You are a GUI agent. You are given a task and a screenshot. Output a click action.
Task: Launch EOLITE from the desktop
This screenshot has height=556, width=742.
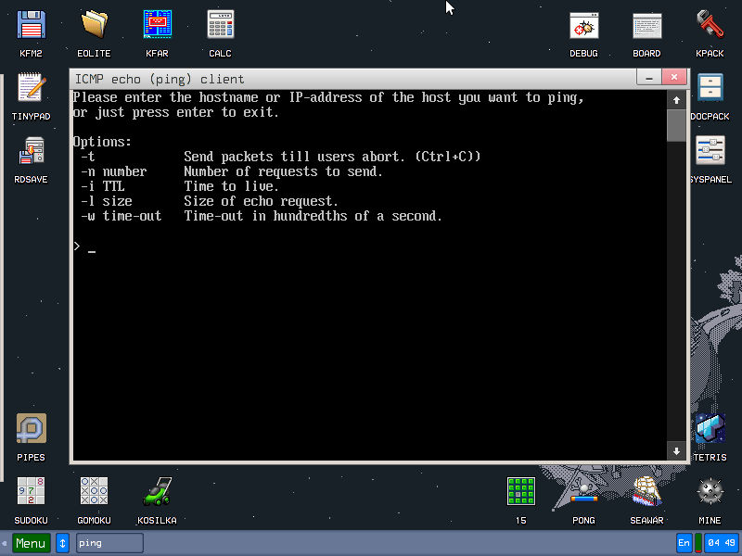pos(95,25)
